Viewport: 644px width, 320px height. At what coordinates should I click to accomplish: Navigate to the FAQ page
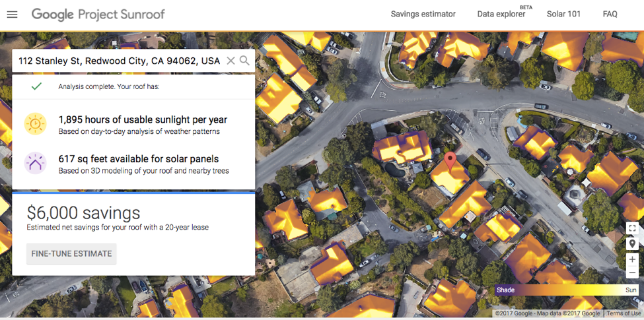610,14
